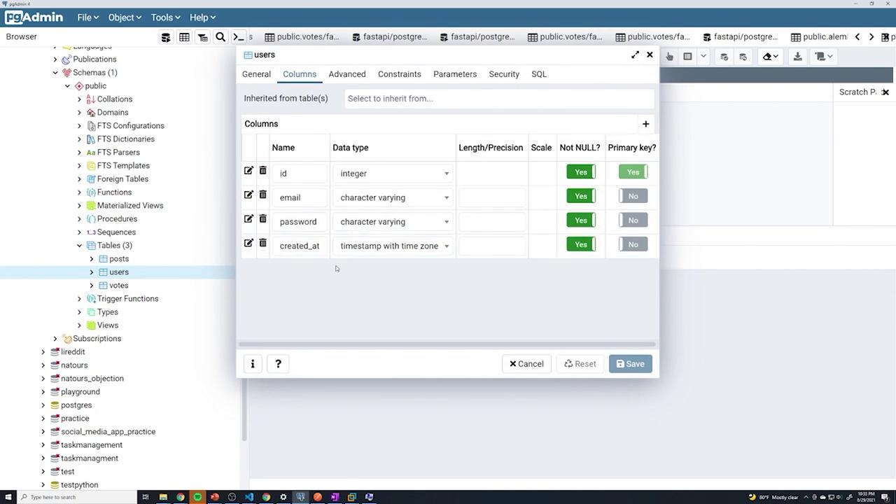Click the Cancel button
Image resolution: width=896 pixels, height=504 pixels.
coord(526,364)
